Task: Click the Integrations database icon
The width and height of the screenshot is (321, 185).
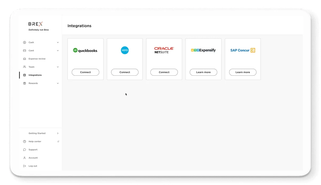Action: coord(25,75)
